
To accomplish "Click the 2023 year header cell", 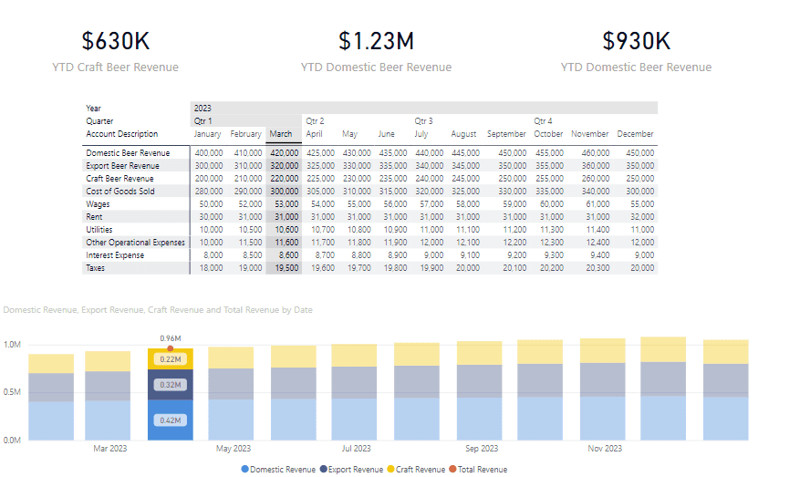I will pyautogui.click(x=203, y=108).
